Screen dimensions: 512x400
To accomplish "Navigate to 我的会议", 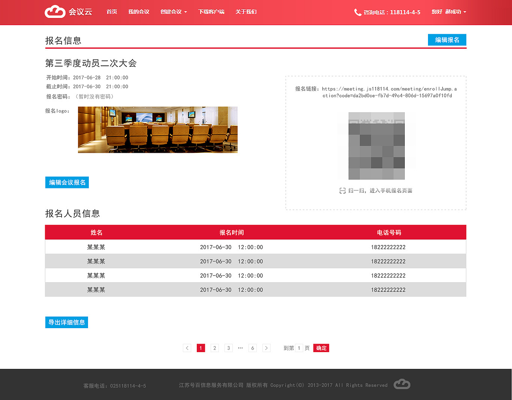I will (x=138, y=12).
